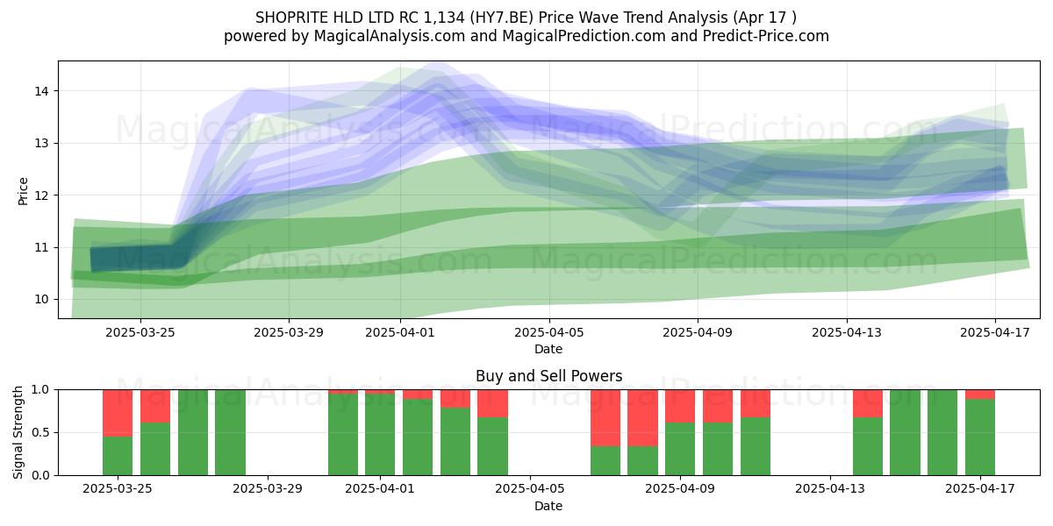Click green buy segment of 2025-04-03 bar
The image size is (1053, 526).
click(455, 441)
